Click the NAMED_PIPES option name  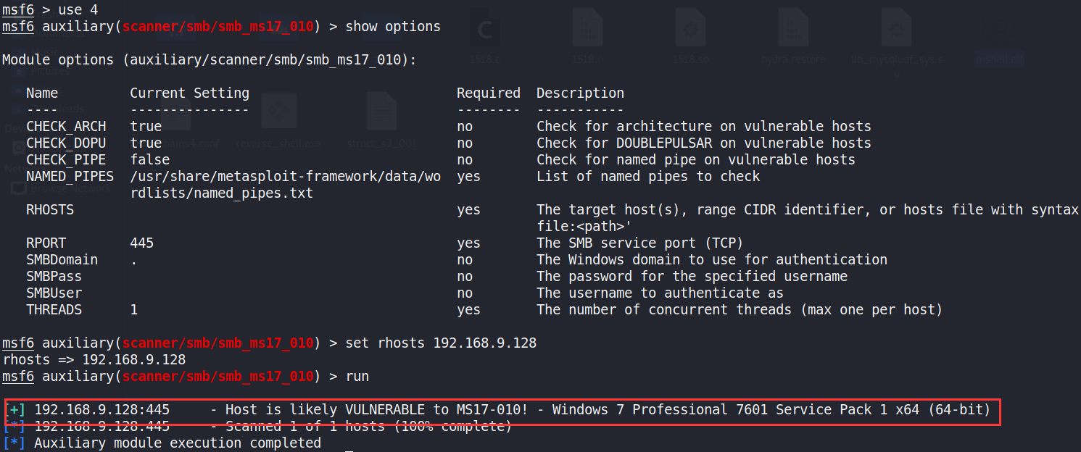(x=70, y=177)
